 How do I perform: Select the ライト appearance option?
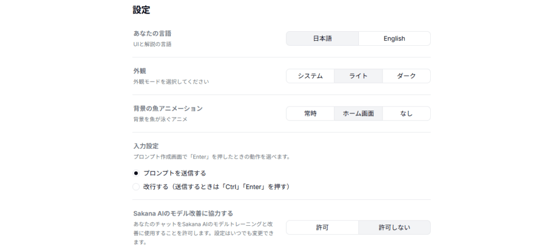click(358, 76)
